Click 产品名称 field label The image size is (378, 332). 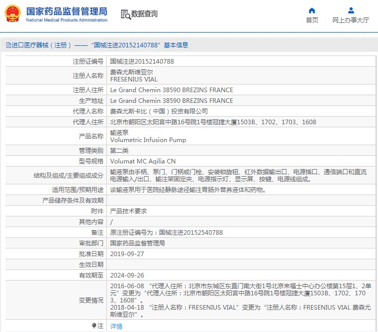pos(91,136)
